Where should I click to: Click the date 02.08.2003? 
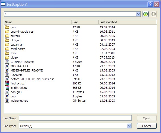point(107,49)
